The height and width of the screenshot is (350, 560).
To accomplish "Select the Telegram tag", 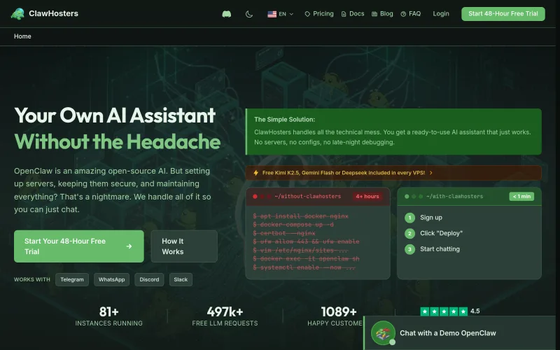I will pos(72,279).
